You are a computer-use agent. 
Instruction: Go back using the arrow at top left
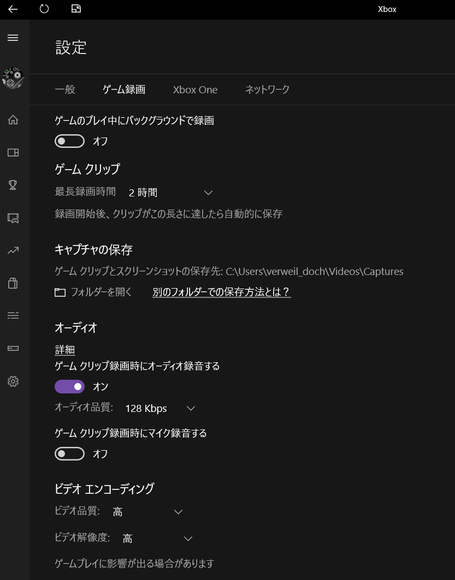tap(12, 9)
